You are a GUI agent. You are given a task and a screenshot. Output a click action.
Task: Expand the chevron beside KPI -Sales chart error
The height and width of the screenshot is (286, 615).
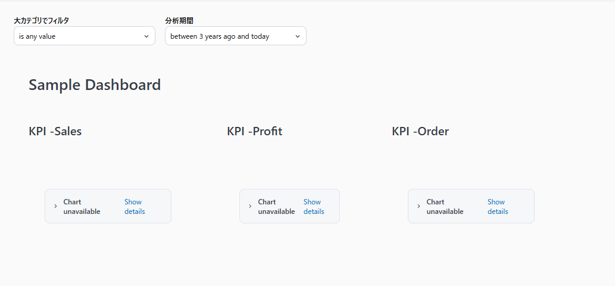pyautogui.click(x=55, y=206)
